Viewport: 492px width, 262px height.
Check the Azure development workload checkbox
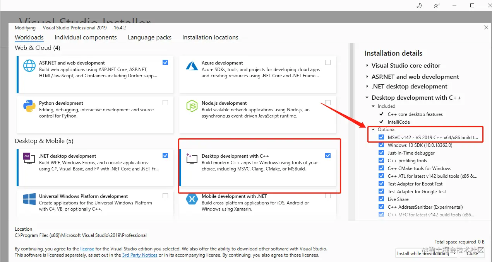pos(328,62)
